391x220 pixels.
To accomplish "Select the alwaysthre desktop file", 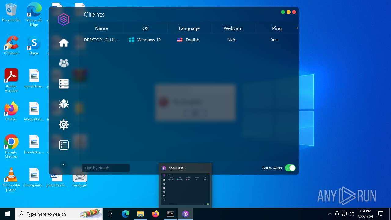I will point(34,112).
